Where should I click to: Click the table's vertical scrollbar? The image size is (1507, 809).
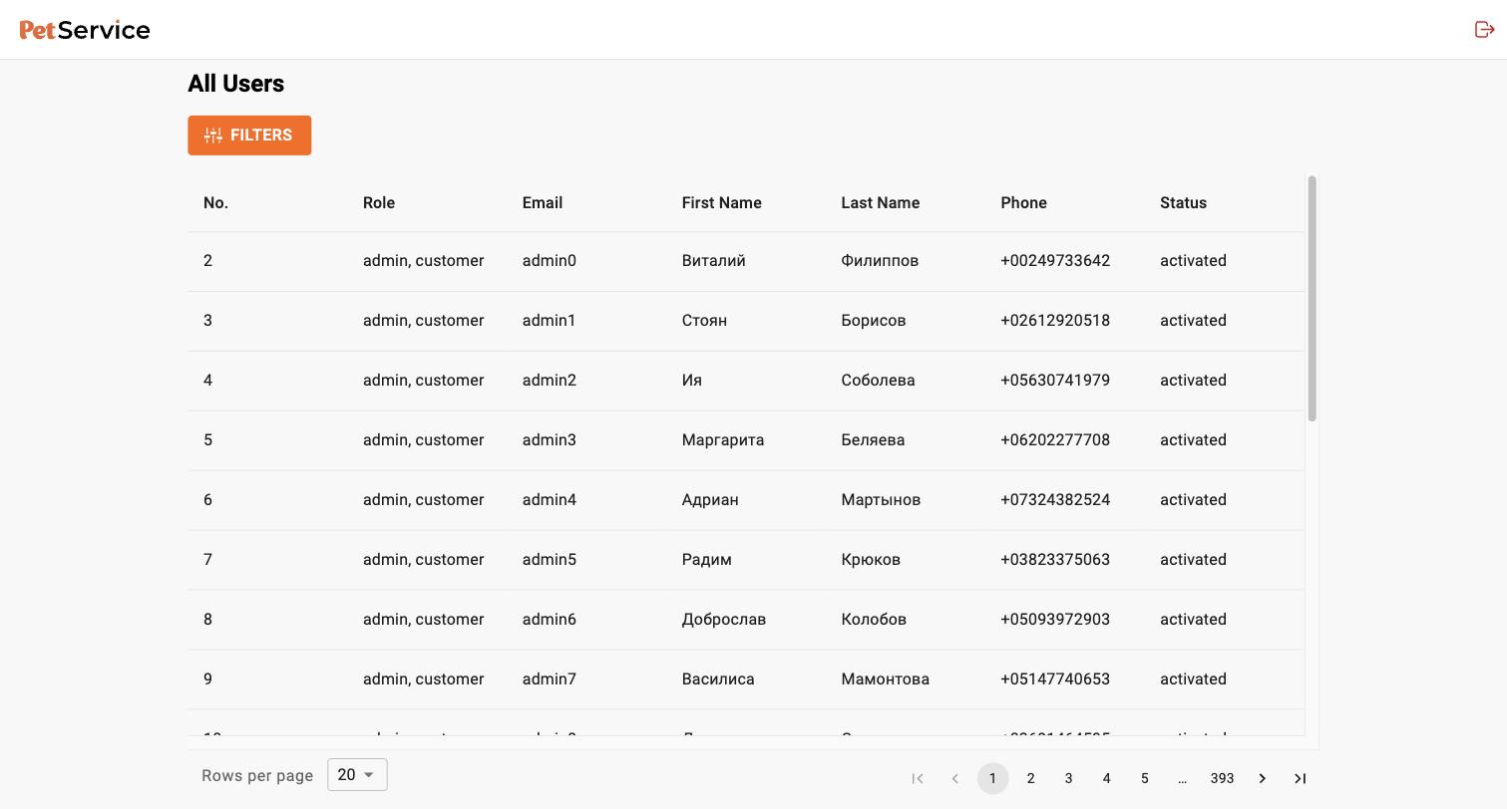tap(1312, 298)
